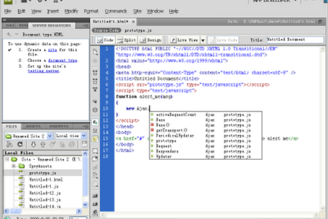Click the Put files up-arrow icon
The image size is (328, 219).
pyautogui.click(x=43, y=144)
